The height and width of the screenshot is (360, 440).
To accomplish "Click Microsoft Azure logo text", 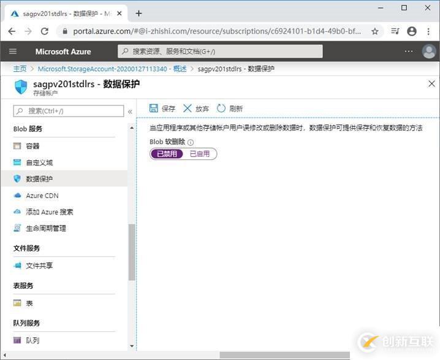I will pos(63,52).
